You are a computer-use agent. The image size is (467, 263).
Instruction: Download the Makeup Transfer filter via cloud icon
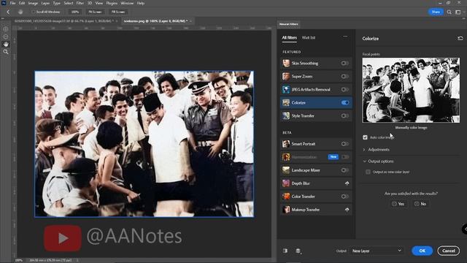[347, 210]
